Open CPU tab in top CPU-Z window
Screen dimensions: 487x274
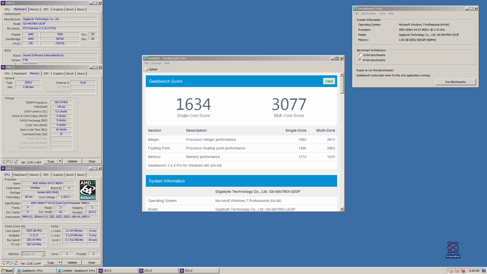click(7, 9)
